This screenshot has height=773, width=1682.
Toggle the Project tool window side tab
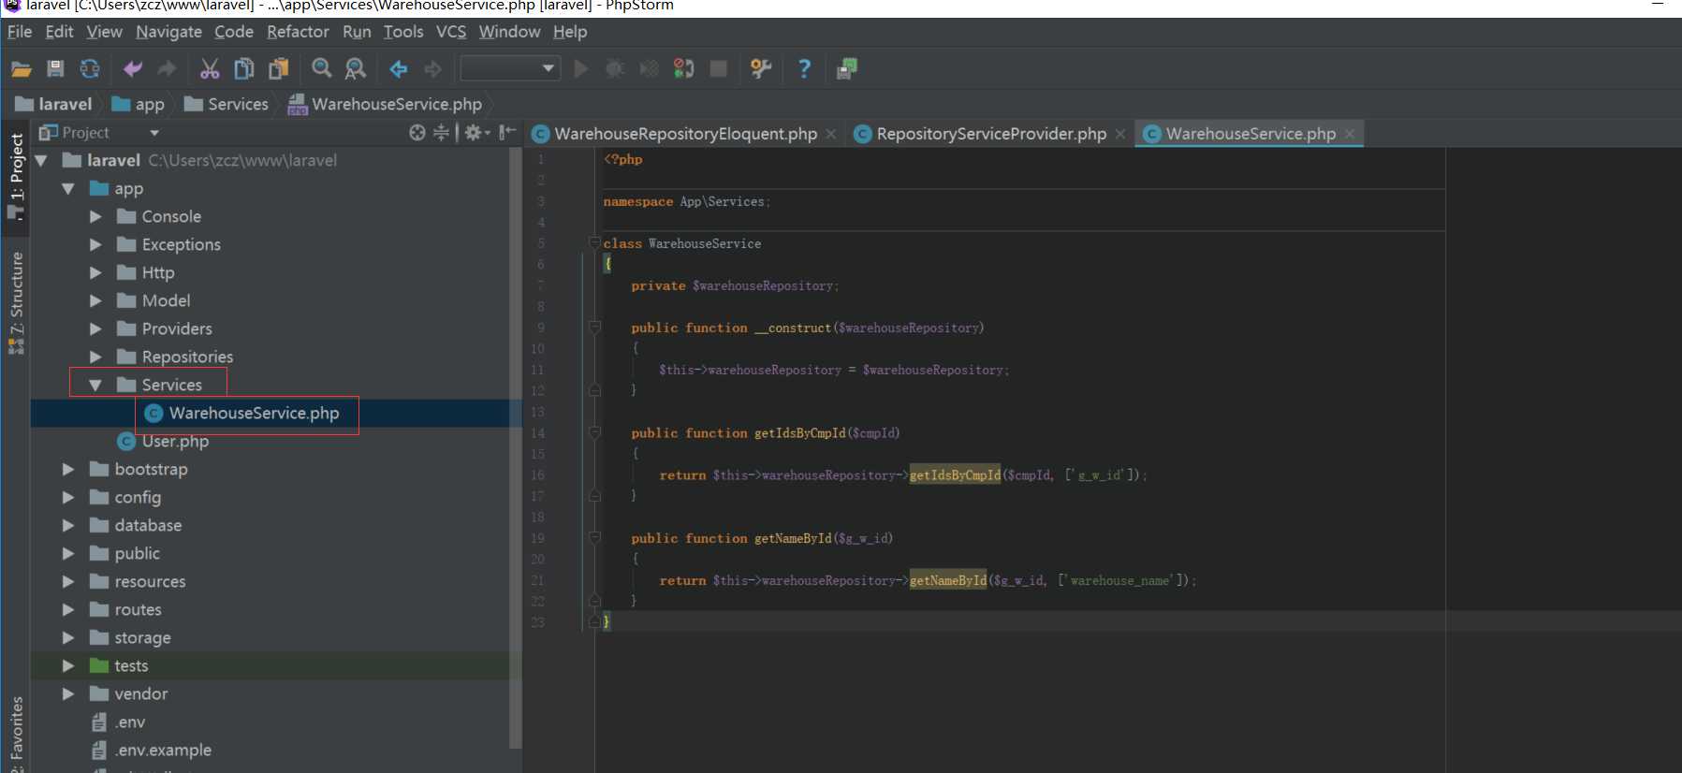(x=16, y=176)
